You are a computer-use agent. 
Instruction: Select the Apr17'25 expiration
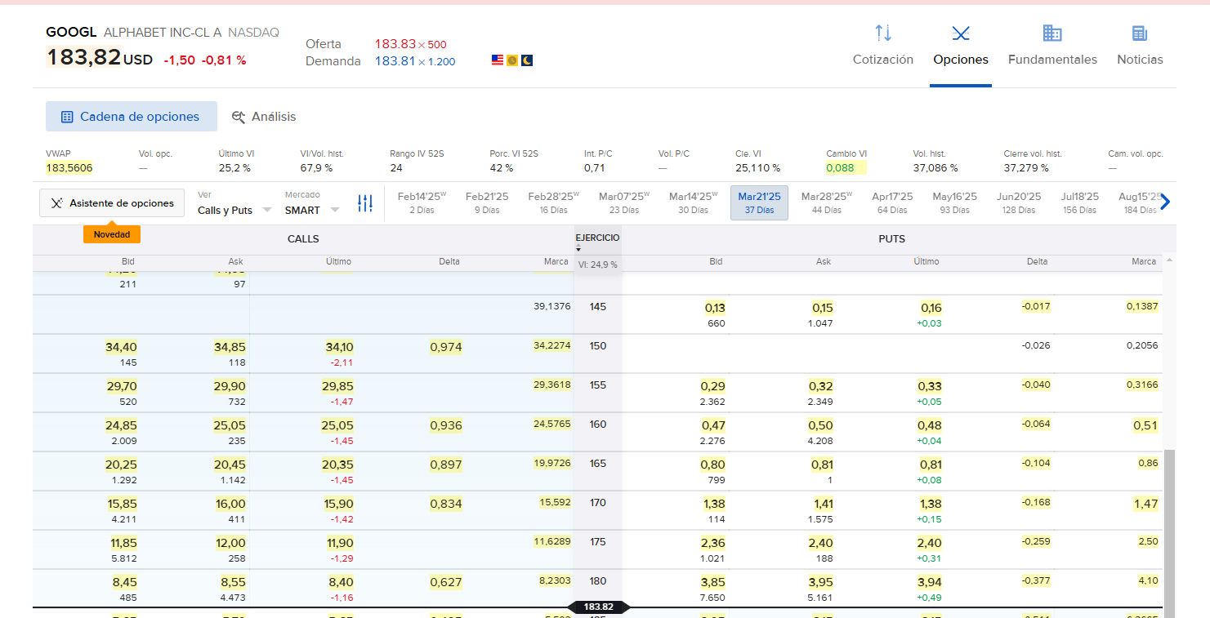tap(892, 202)
